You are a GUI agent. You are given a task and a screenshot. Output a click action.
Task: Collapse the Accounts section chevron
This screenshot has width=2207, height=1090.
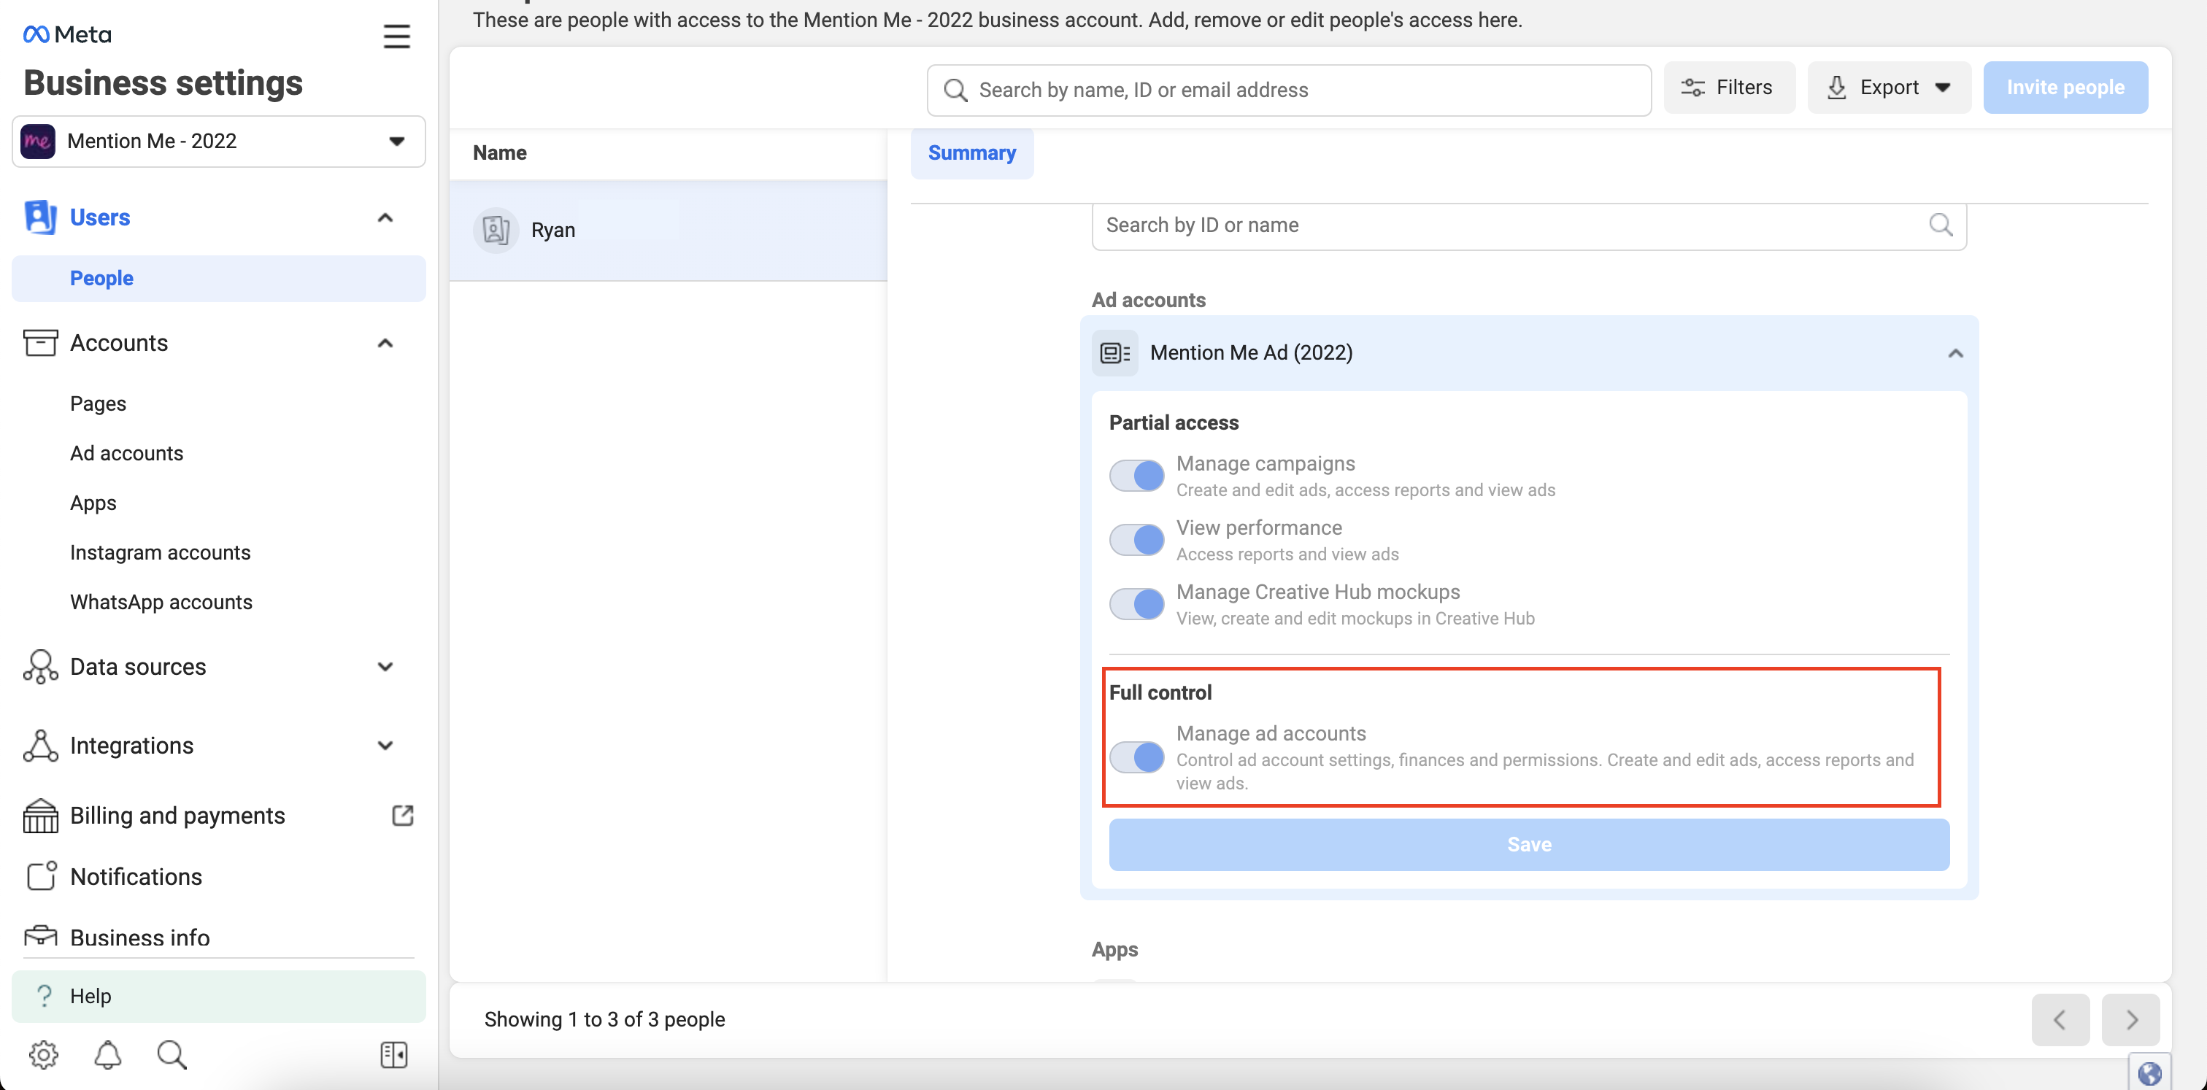[385, 344]
